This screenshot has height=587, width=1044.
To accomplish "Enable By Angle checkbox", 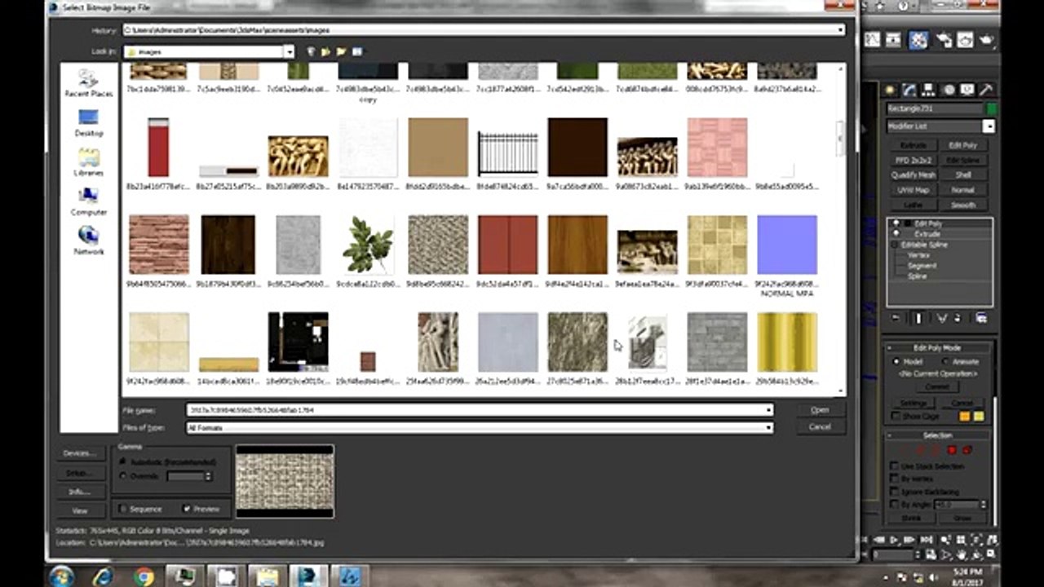I will pos(895,505).
